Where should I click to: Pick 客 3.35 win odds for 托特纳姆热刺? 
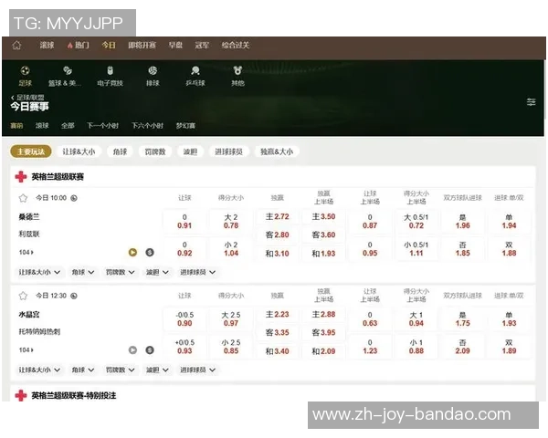point(278,332)
